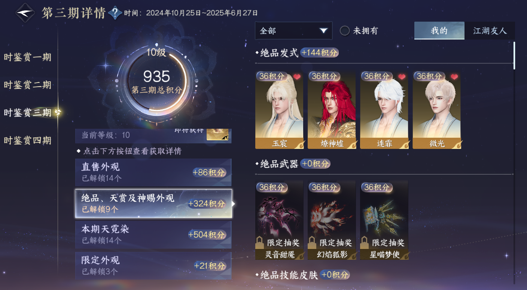The image size is (527, 290).
Task: Click the lock icon on 幻焰狐影 weapon
Action: tap(312, 243)
